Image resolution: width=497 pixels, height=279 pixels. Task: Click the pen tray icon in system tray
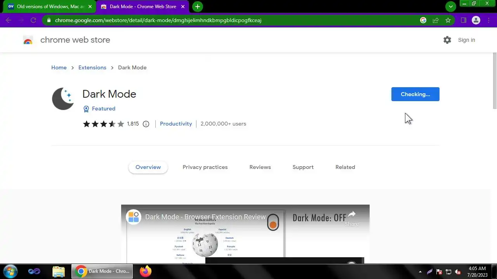point(430,272)
